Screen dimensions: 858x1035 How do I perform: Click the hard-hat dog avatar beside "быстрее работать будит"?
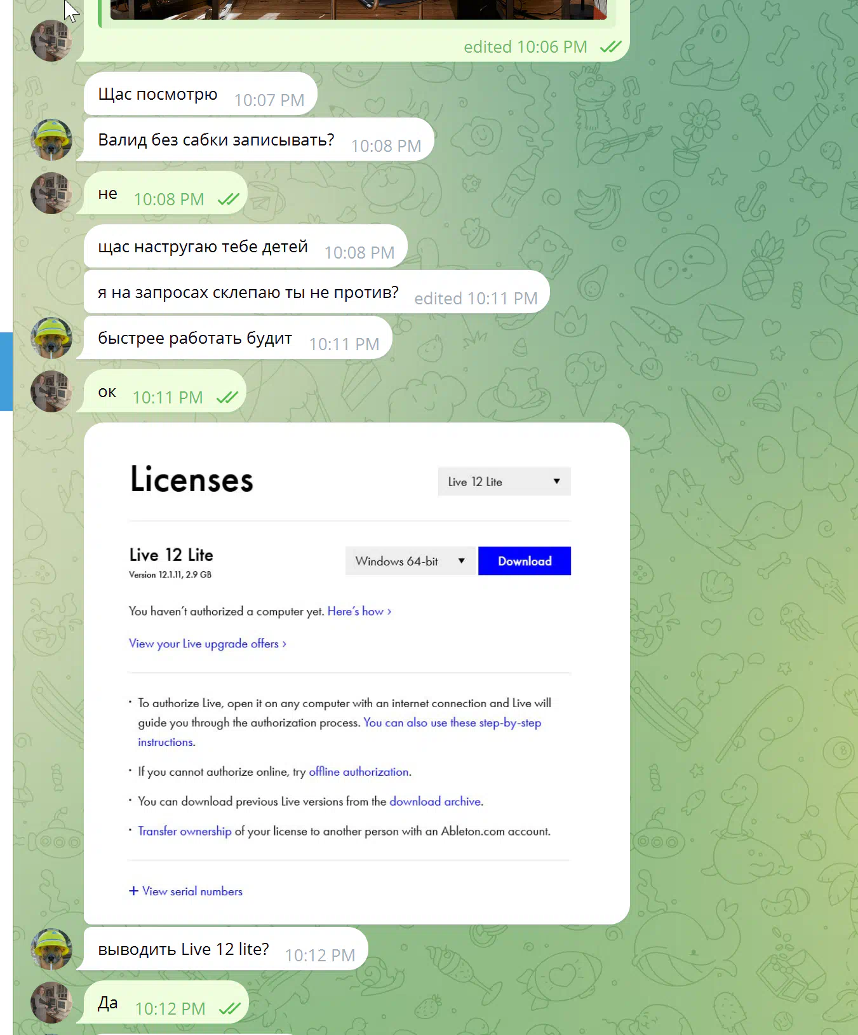point(51,337)
